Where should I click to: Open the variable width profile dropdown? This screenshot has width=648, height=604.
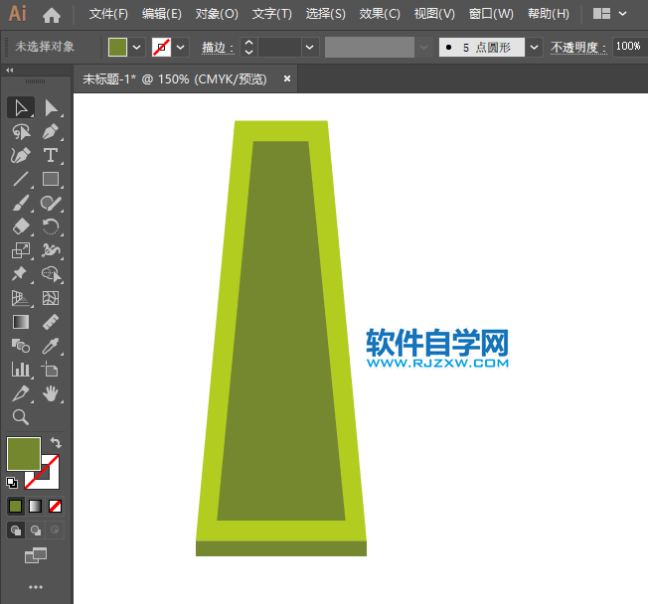(423, 47)
